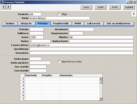137x104 pixels.
Task: Click the Banka field showing 3
Action: point(40,41)
